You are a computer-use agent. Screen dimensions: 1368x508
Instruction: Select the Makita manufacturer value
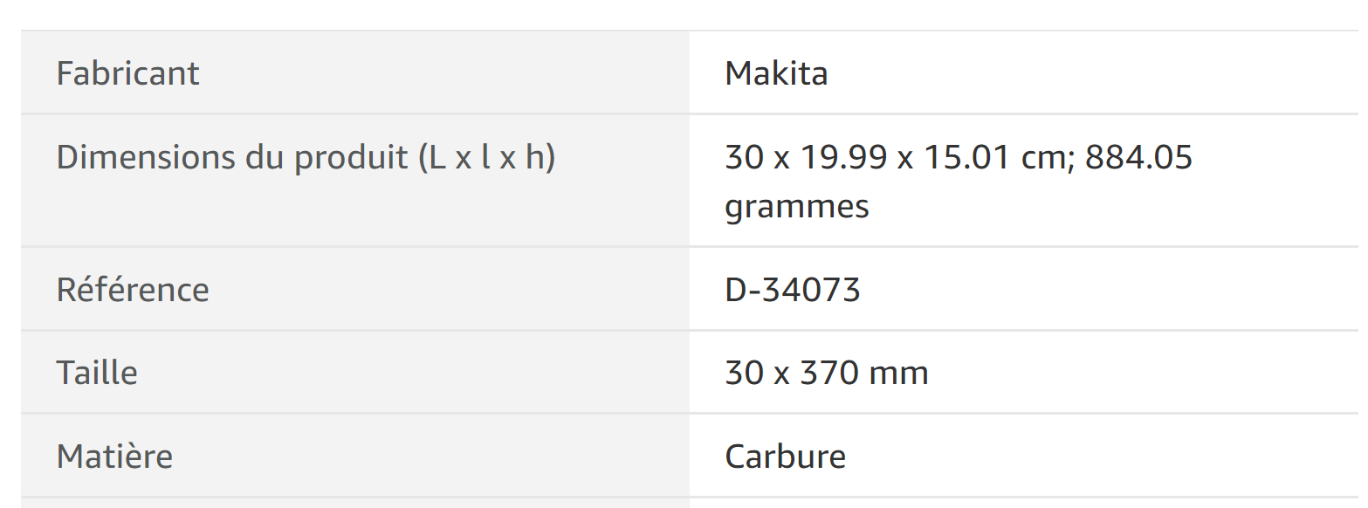[x=776, y=73]
